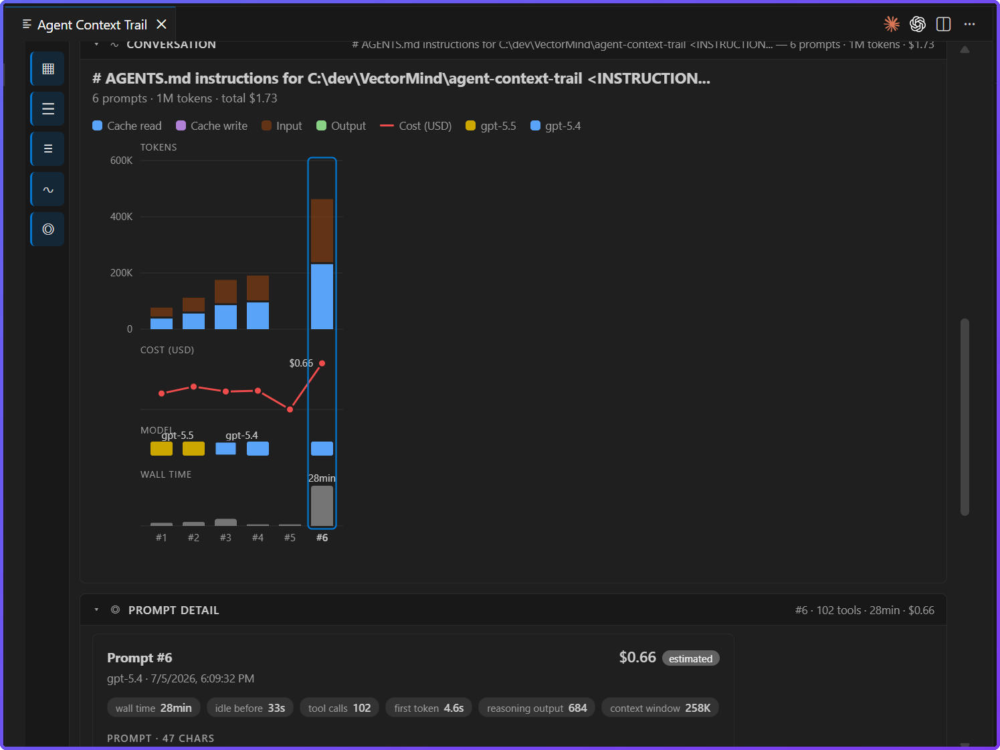1000x750 pixels.
Task: Click the blue gpt-5.4 model block for #4
Action: click(x=258, y=448)
